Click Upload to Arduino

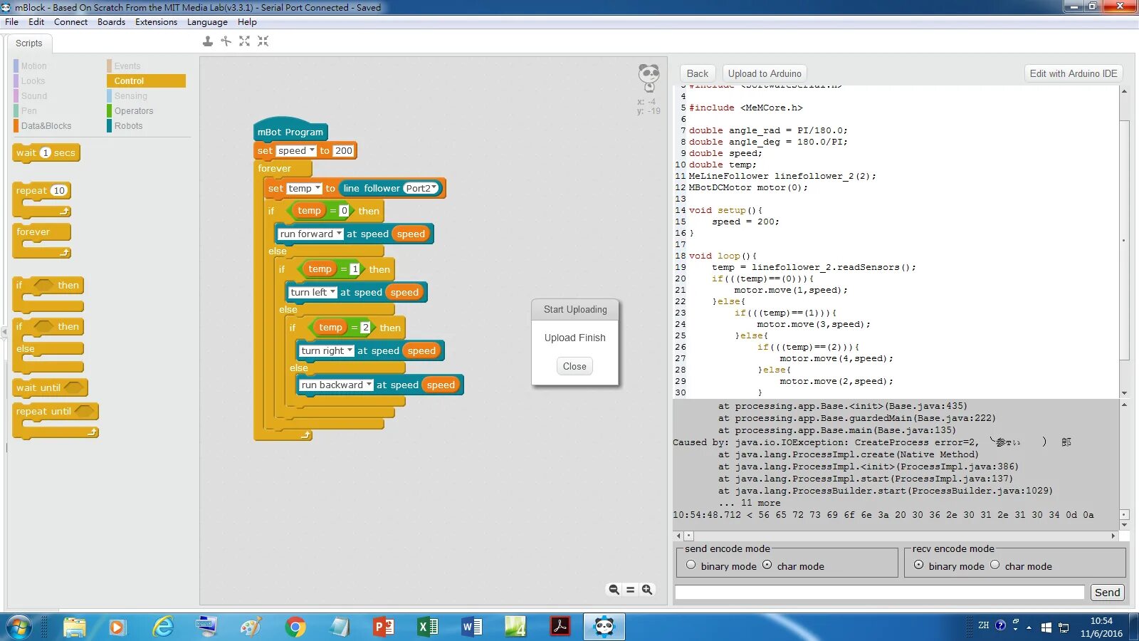tap(765, 73)
